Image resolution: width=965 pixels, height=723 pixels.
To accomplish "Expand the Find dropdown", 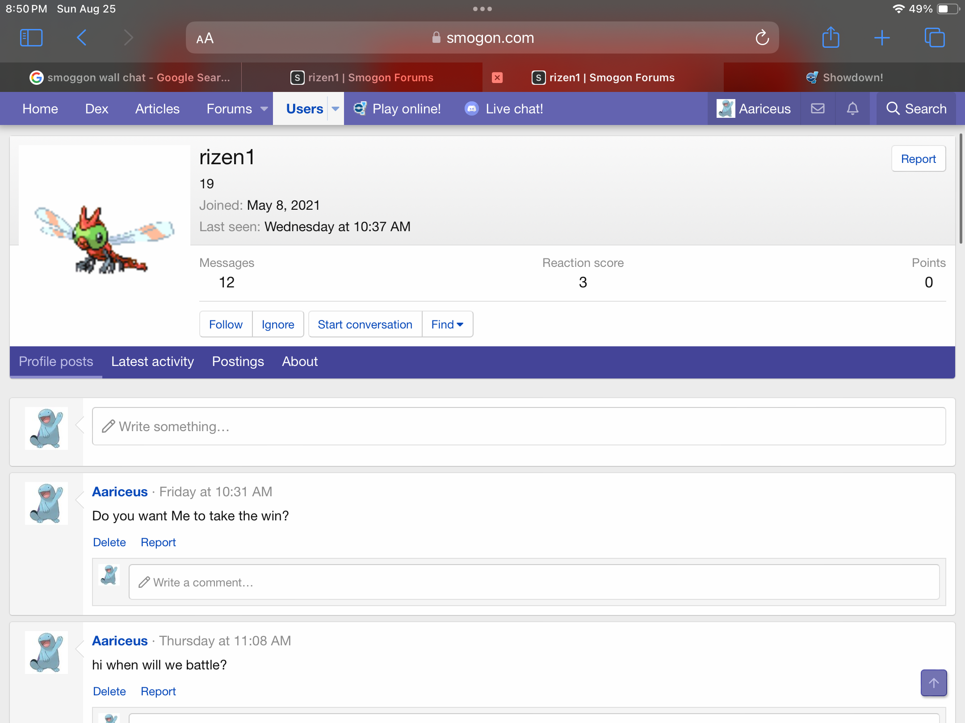I will 447,324.
